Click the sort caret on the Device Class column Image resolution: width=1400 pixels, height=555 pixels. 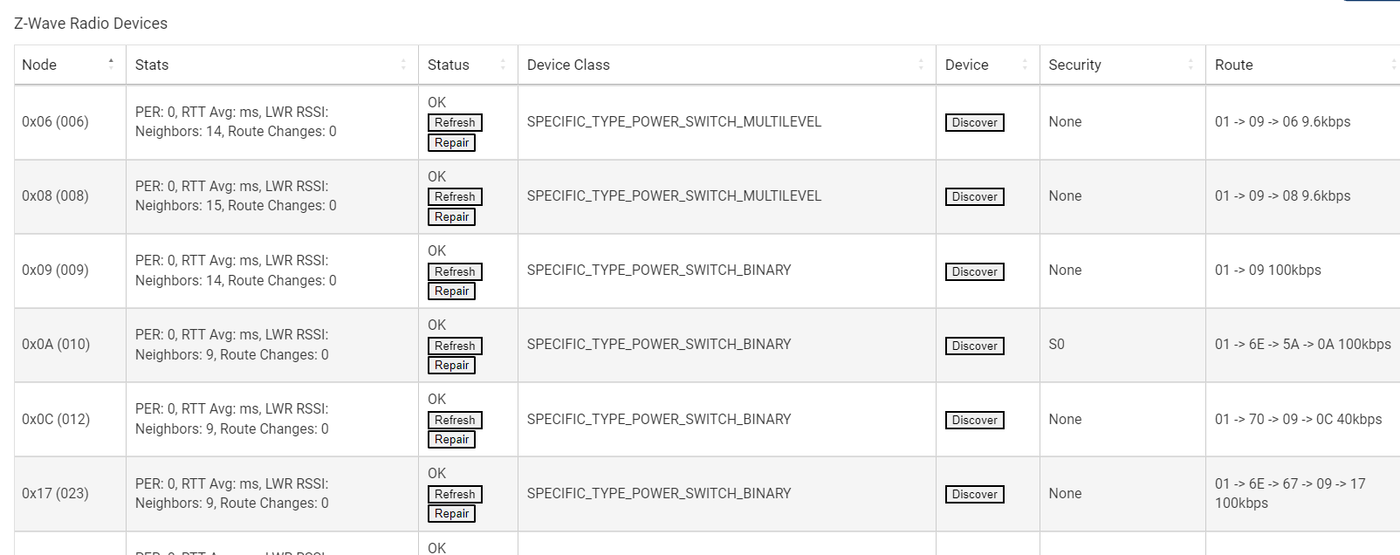pyautogui.click(x=923, y=64)
